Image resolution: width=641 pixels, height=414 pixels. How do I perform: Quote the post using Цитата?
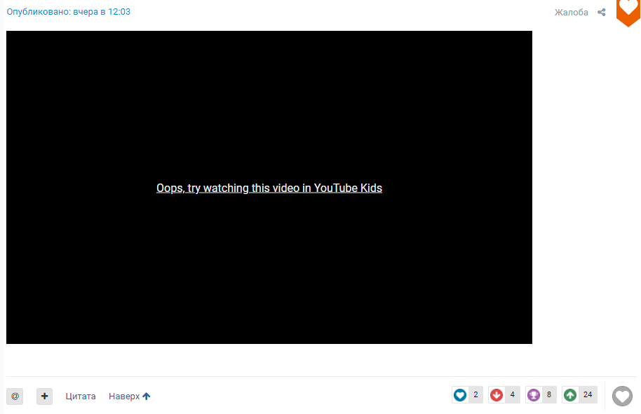coord(80,396)
